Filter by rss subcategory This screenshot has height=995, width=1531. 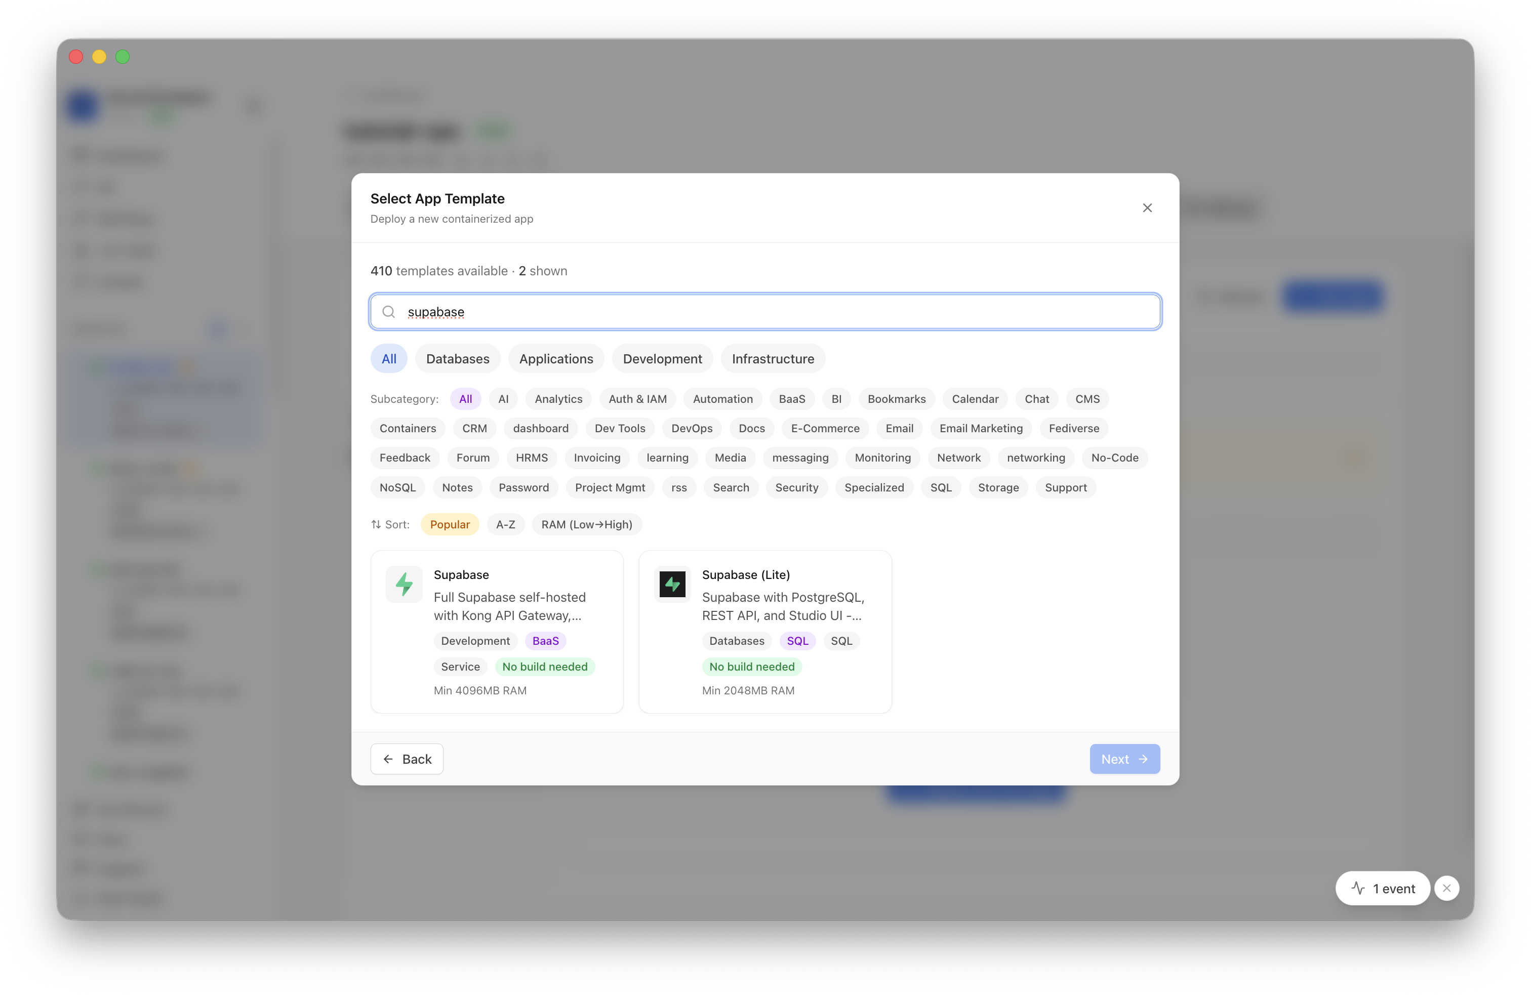tap(678, 487)
